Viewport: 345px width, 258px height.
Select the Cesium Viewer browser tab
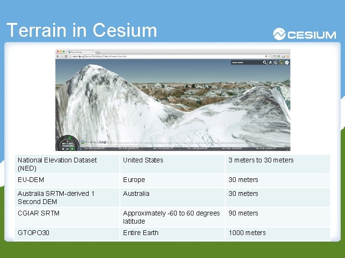[x=80, y=52]
